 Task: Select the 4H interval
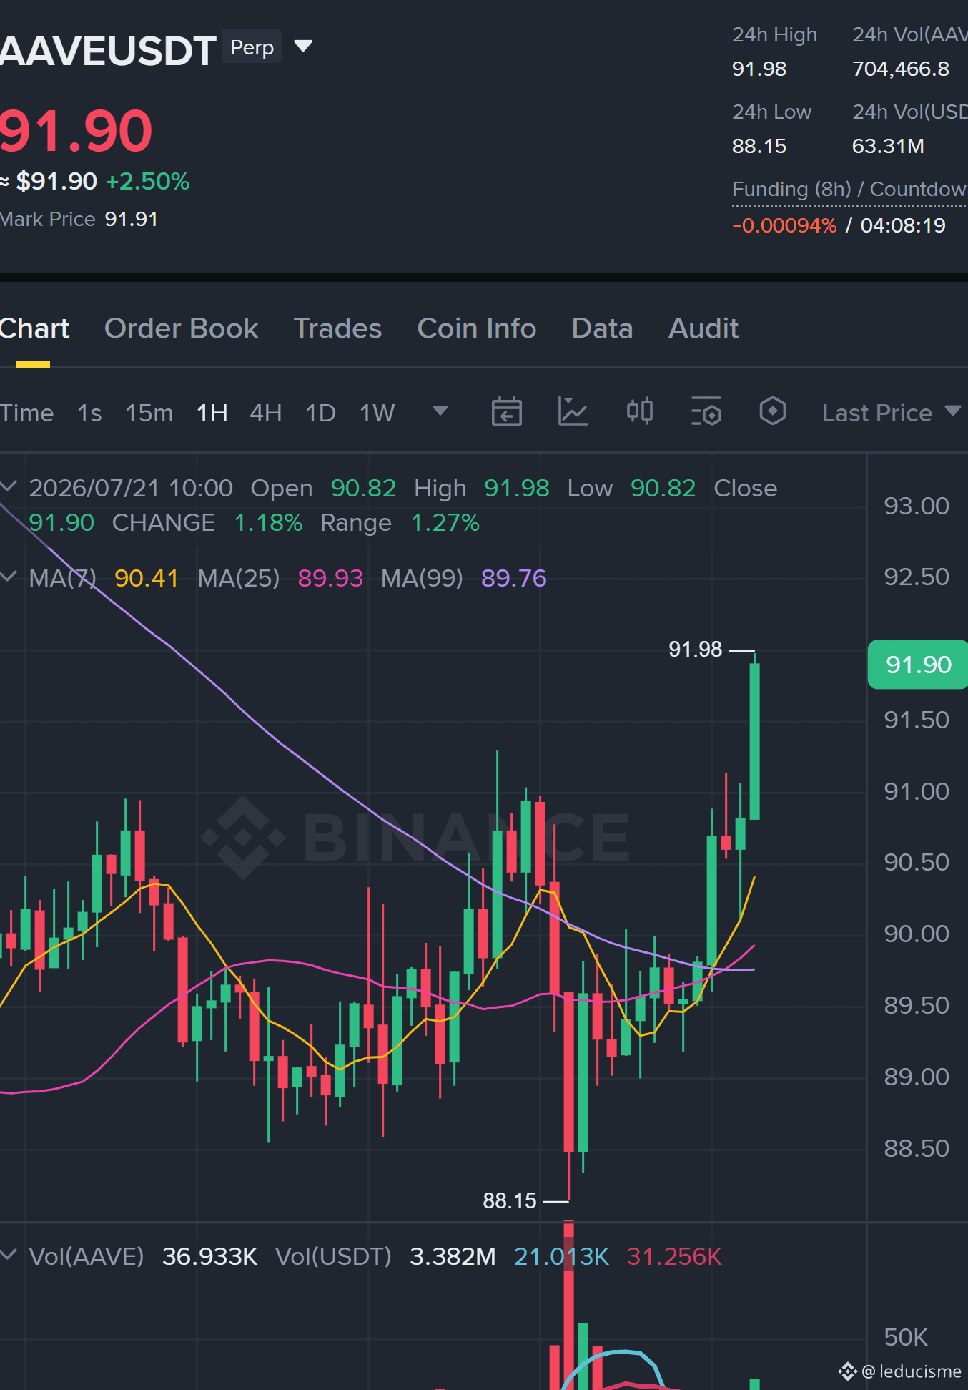coord(265,413)
